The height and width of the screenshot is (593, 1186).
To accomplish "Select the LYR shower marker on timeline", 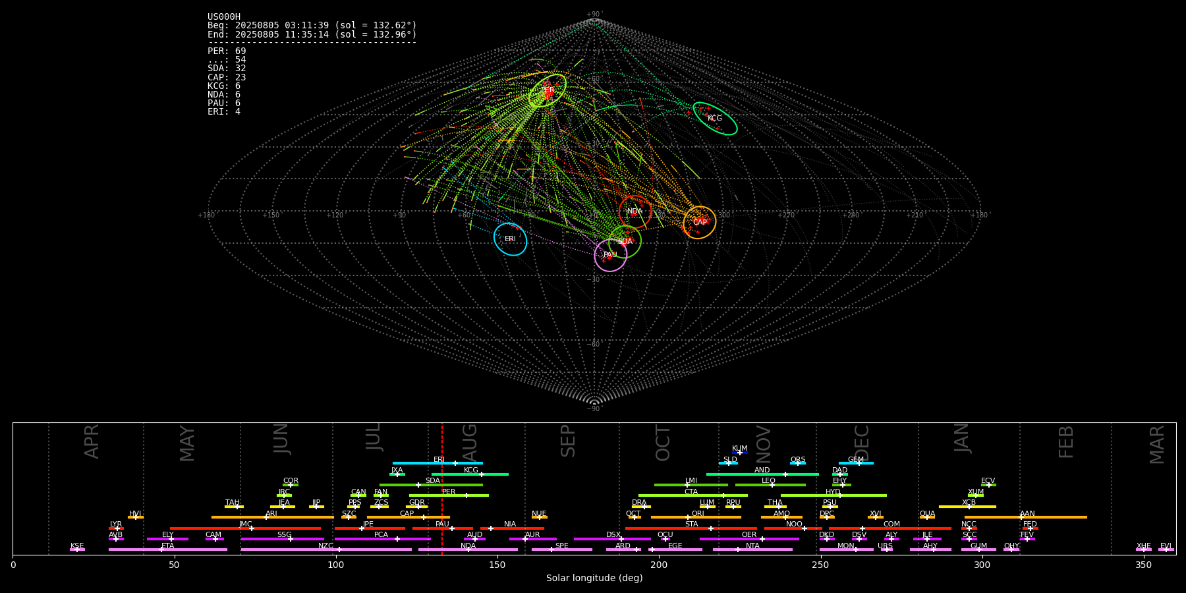I will coord(116,528).
